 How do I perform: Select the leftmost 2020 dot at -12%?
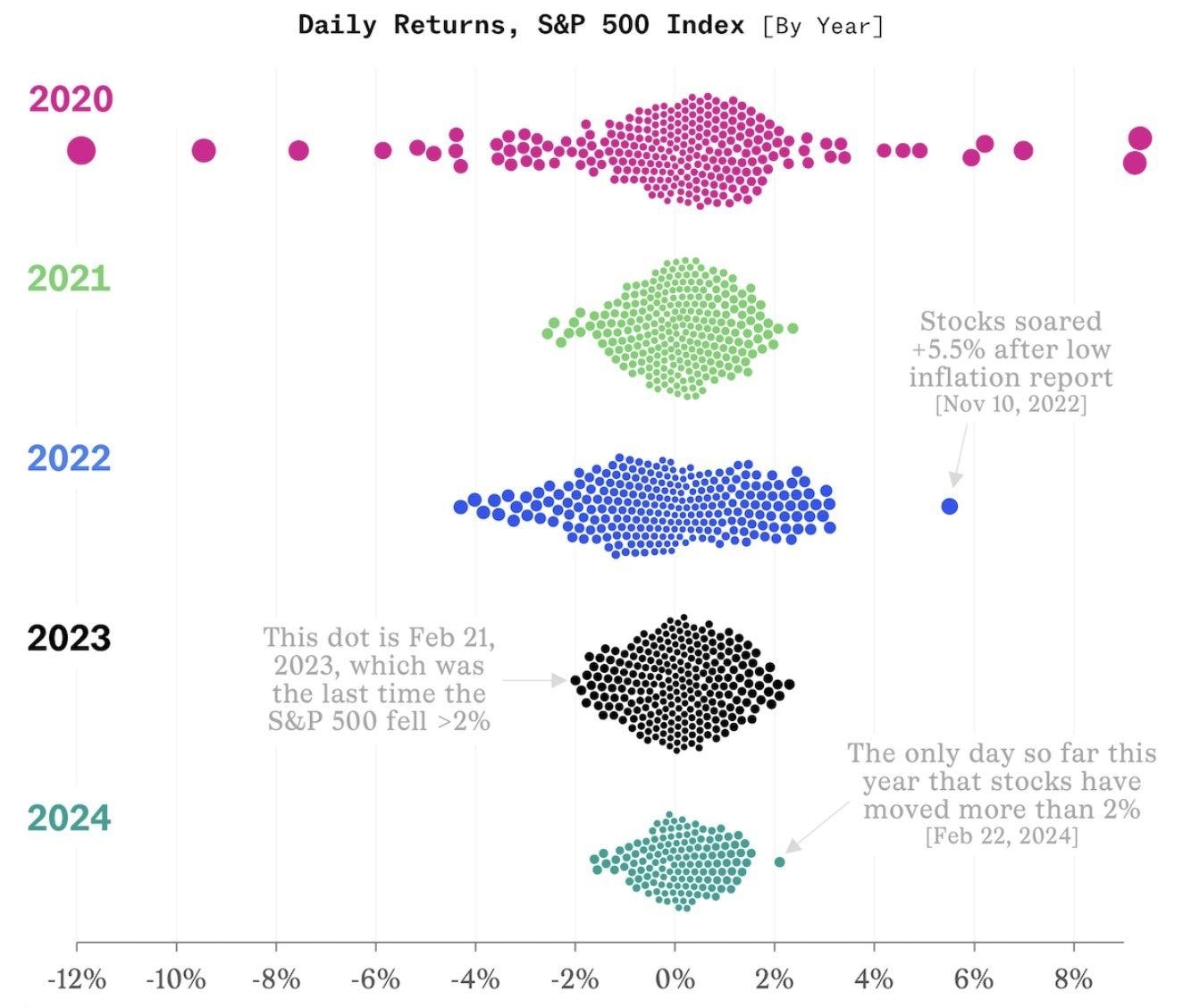tap(81, 150)
